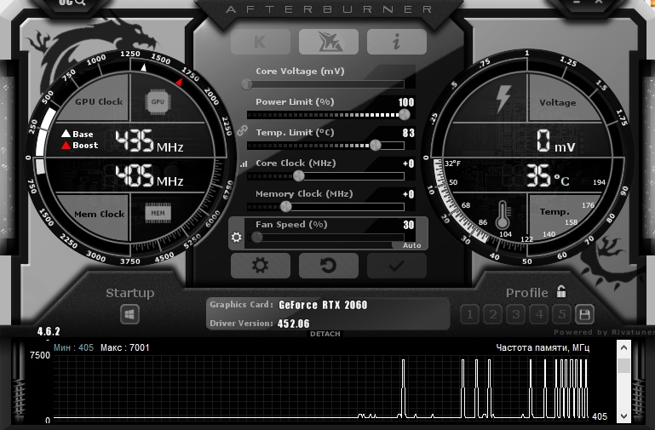Select profile slot 4
Screen dimensions: 655x430
coord(539,314)
